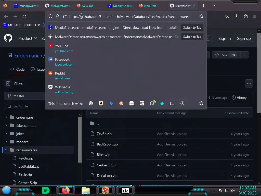
Task: Collapse the Files side panel icon
Action: [8, 83]
